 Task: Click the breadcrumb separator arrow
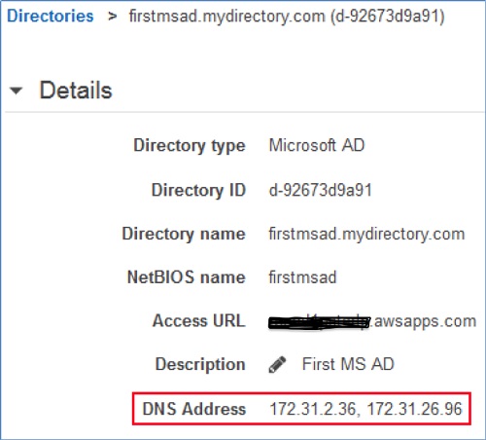pos(112,16)
